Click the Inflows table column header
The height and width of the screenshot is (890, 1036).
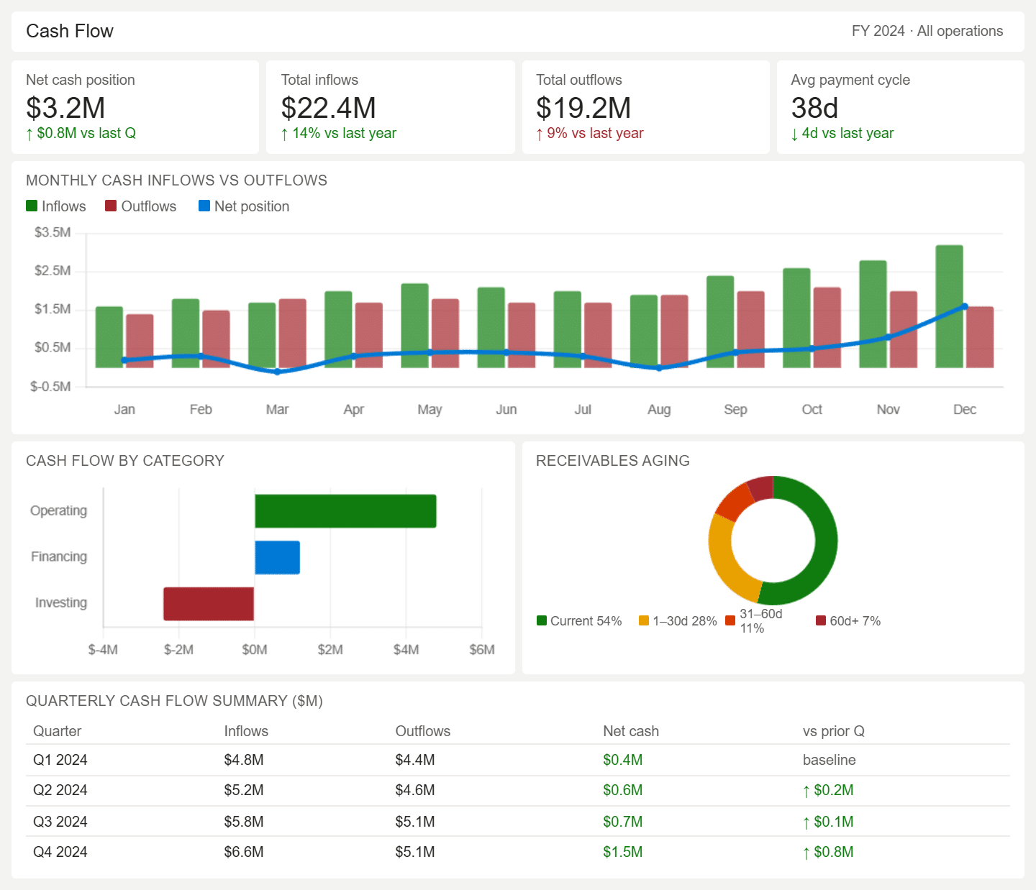coord(246,731)
